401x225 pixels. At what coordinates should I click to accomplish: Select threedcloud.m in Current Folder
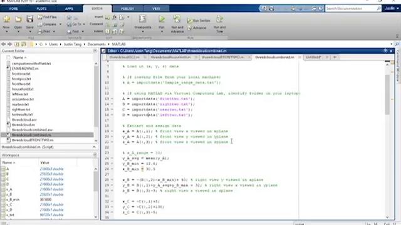click(23, 125)
